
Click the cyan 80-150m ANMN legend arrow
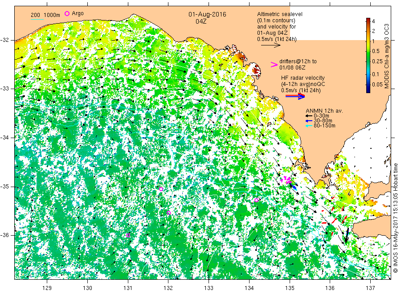[x=309, y=126]
